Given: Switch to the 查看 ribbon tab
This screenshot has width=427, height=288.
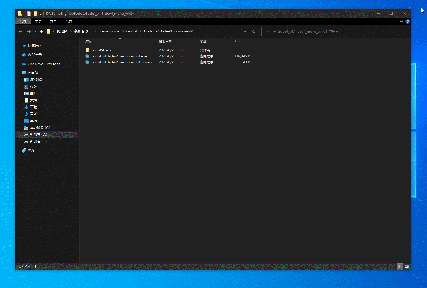Looking at the screenshot, I should [x=68, y=21].
